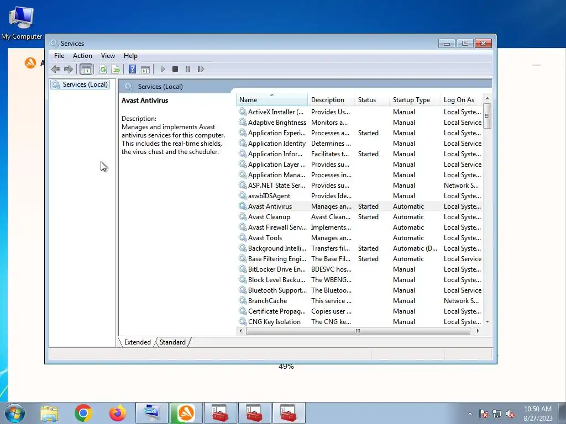566x424 pixels.
Task: Click the Show/Hide Action Pane toolbar icon
Action: pos(145,69)
